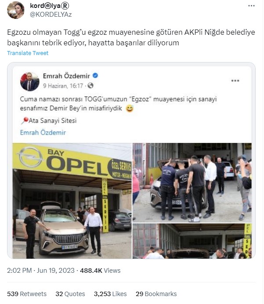
Task: View the 32 Quotes list
Action: (x=70, y=294)
